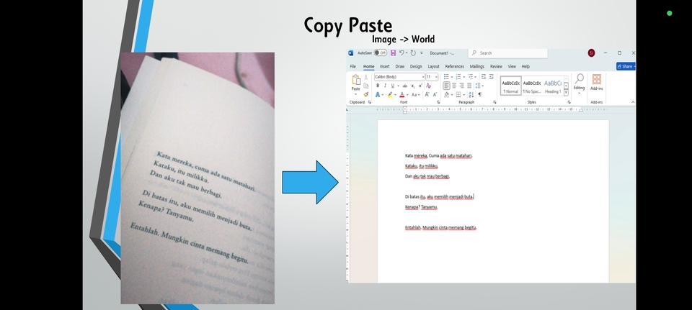This screenshot has height=310, width=692.
Task: Click the Undo arrow icon
Action: coord(402,53)
